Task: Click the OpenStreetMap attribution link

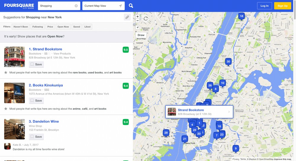Action: point(265,159)
